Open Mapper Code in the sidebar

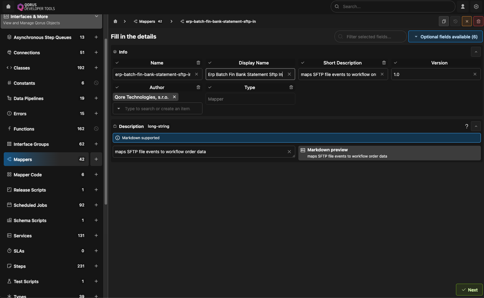coord(46,174)
